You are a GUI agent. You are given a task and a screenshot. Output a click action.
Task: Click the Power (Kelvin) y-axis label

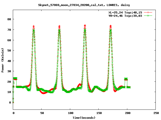click(3, 60)
